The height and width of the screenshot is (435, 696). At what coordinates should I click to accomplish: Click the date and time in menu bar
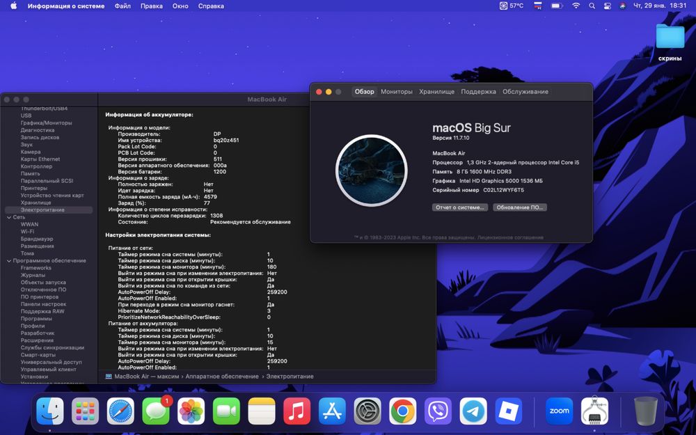click(x=660, y=6)
